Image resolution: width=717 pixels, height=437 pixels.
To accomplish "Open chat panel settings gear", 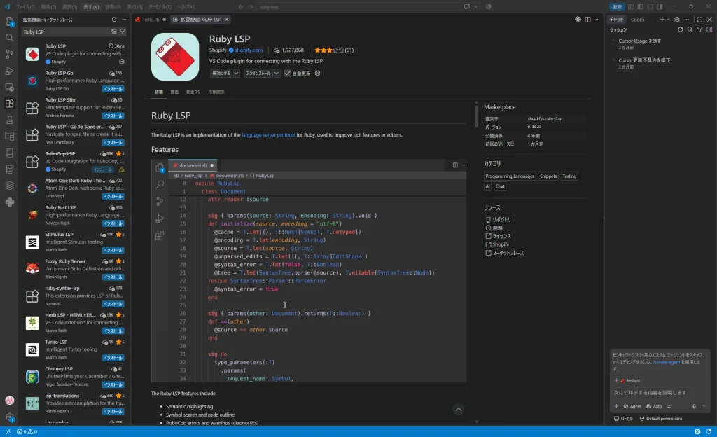I will point(677,20).
